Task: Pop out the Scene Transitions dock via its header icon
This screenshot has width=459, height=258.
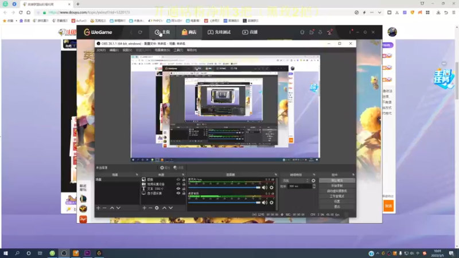Action: (x=314, y=175)
